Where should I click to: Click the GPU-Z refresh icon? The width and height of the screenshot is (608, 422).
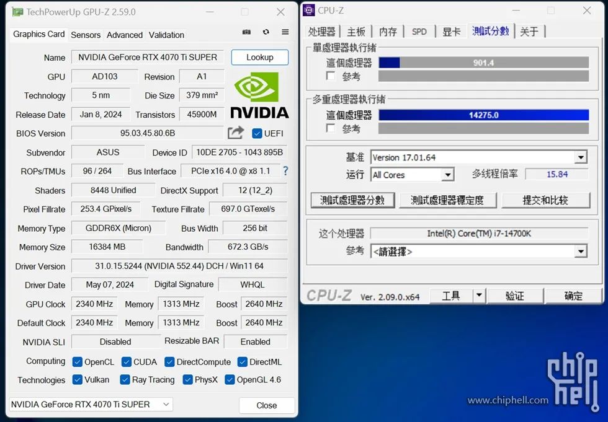pos(266,32)
